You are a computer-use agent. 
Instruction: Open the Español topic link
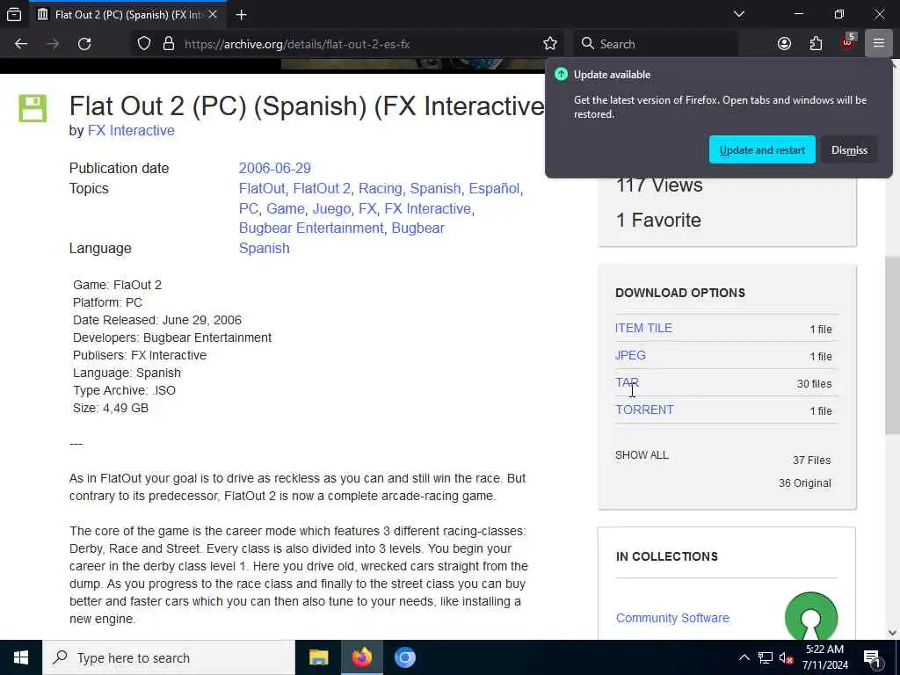tap(494, 188)
